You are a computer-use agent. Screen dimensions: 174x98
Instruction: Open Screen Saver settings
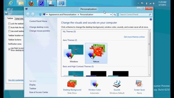point(139,87)
